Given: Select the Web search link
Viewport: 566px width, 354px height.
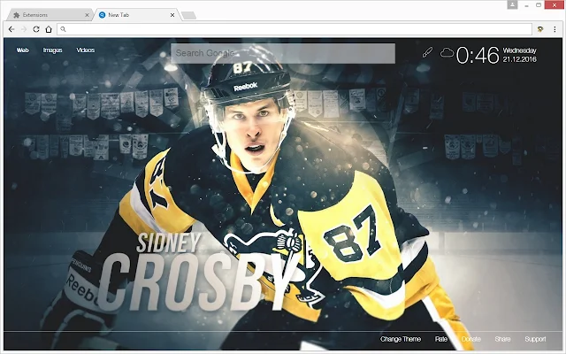Looking at the screenshot, I should pyautogui.click(x=22, y=50).
